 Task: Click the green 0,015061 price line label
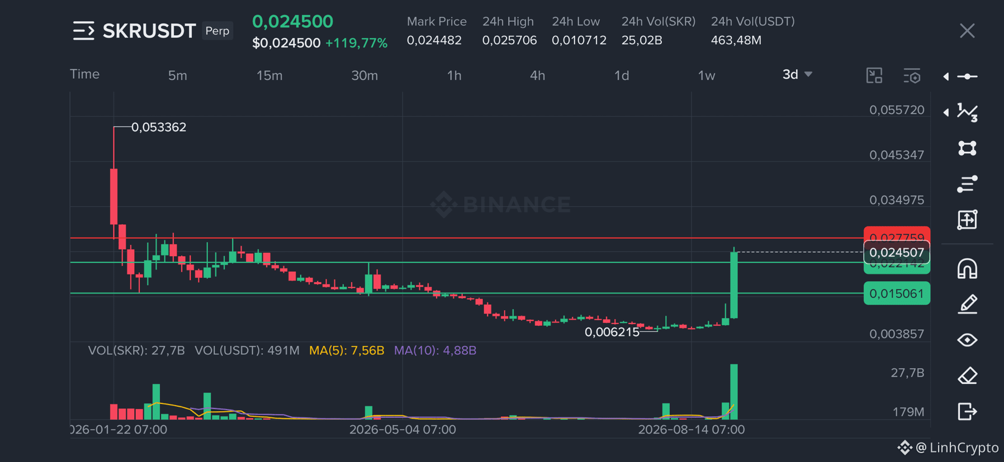897,293
